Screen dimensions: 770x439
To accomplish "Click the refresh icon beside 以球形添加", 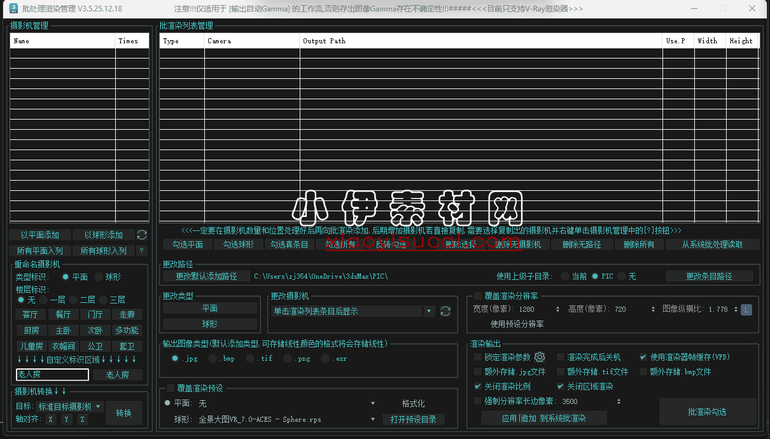I will pyautogui.click(x=142, y=235).
